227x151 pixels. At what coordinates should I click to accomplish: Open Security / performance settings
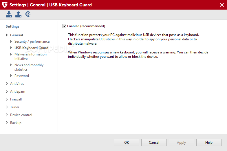tap(32, 42)
